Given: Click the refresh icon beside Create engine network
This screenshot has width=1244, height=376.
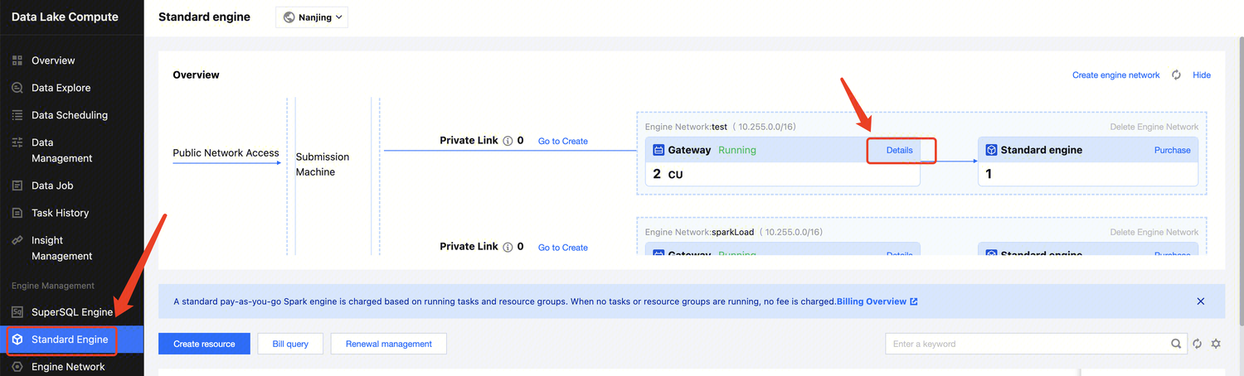Looking at the screenshot, I should point(1176,75).
